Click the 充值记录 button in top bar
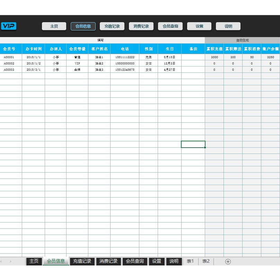Image resolution: width=280 pixels, height=280 pixels. [112, 26]
